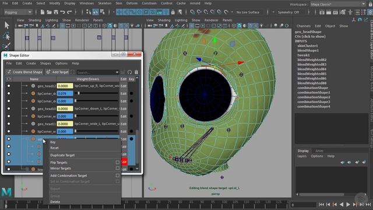The width and height of the screenshot is (373, 210).
Task: Click the lock icon beside Workspace menu
Action: (370, 4)
